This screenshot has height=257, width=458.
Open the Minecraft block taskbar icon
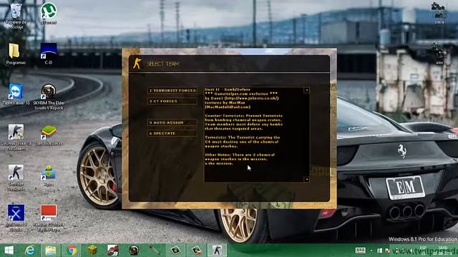pos(92,251)
